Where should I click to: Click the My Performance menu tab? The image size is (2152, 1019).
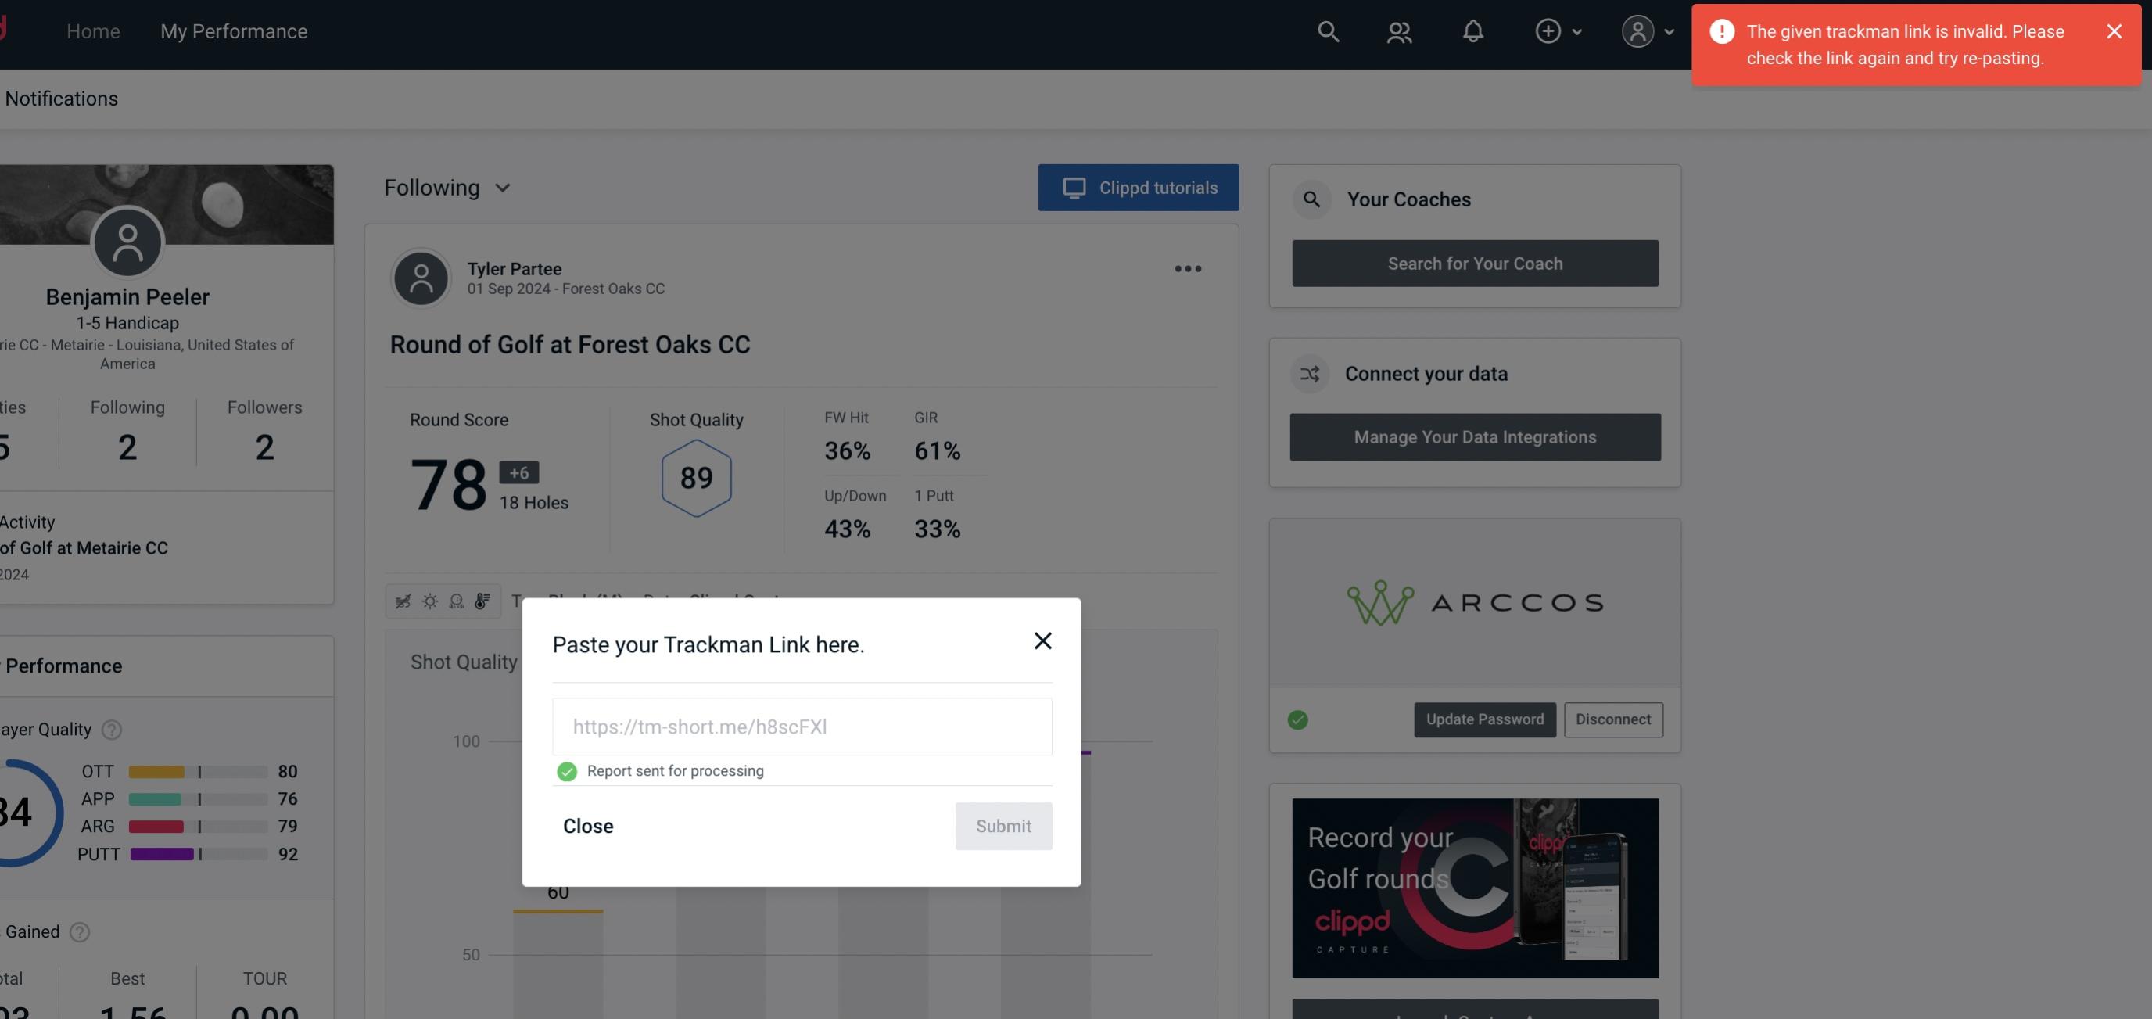(233, 30)
